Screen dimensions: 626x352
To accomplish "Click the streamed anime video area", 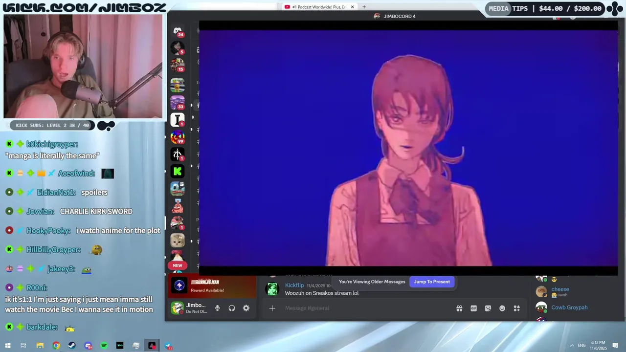I will pyautogui.click(x=408, y=148).
